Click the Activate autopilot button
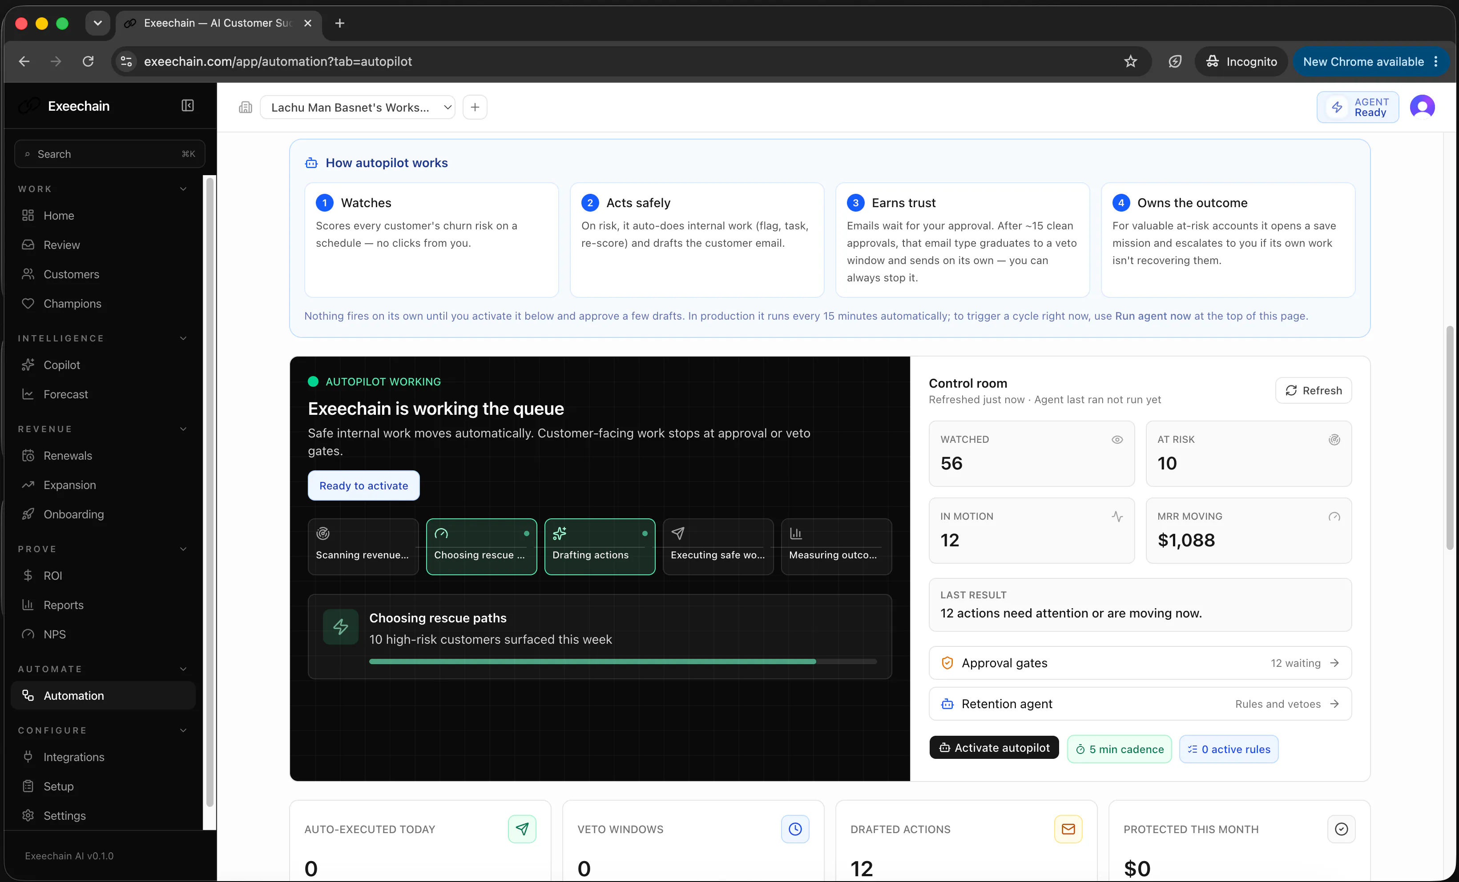Viewport: 1459px width, 882px height. click(x=994, y=748)
